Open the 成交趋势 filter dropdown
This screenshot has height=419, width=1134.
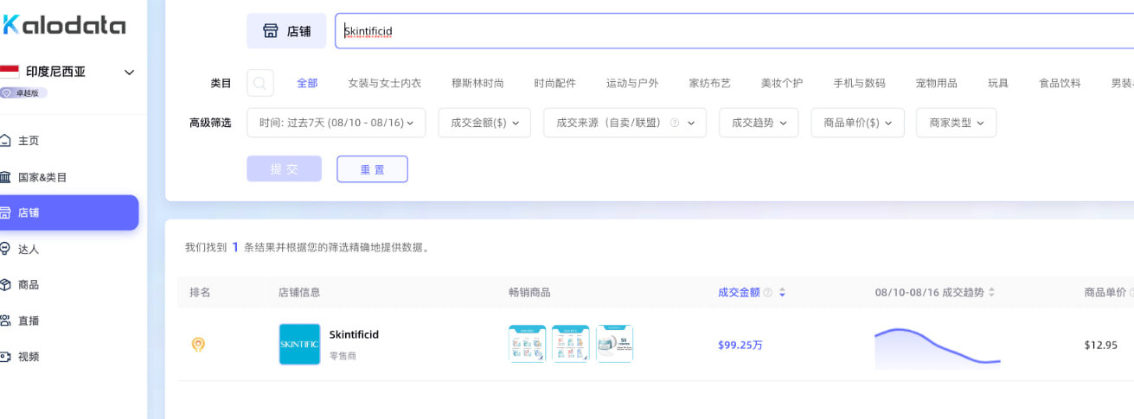click(759, 123)
